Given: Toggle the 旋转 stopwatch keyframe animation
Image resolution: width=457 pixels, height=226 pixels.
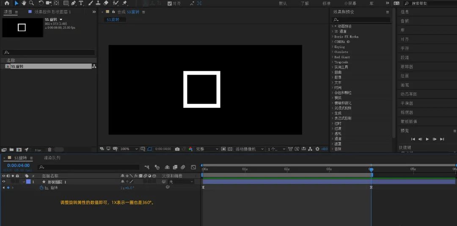Looking at the screenshot, I should (x=41, y=188).
